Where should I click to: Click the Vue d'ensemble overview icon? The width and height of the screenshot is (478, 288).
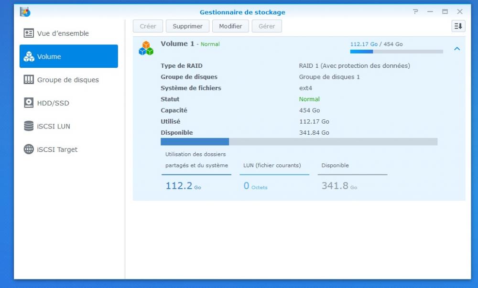click(x=29, y=33)
